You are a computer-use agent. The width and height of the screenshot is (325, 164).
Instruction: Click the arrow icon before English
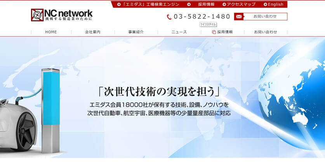[265, 4]
